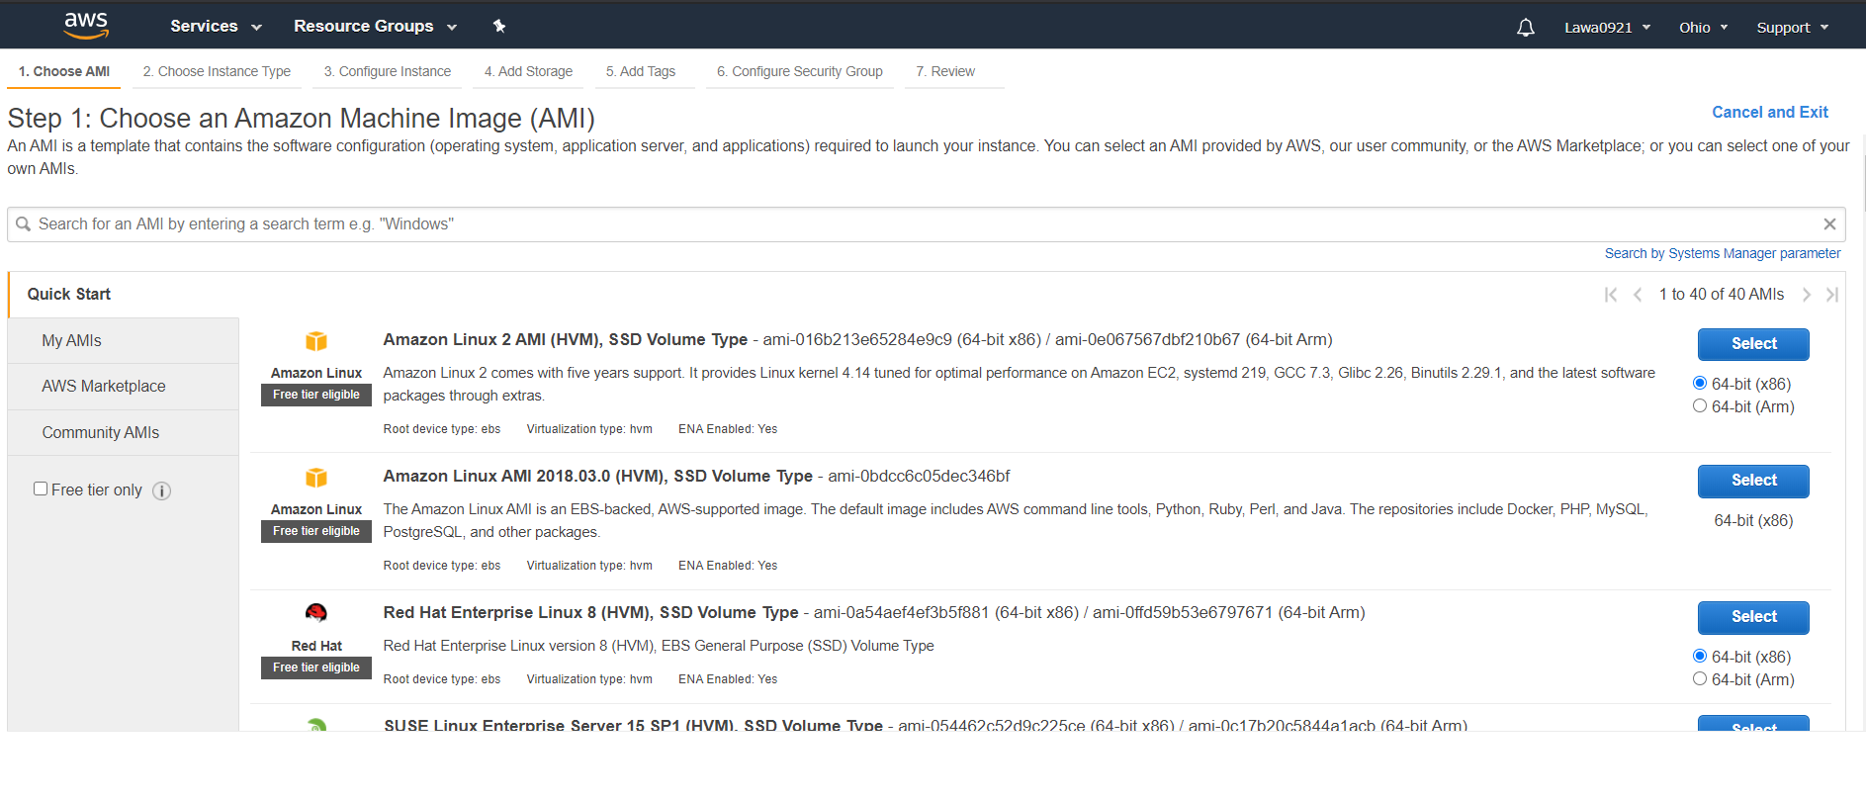Enable the Free tier only checkbox
The image size is (1866, 801).
tap(41, 489)
